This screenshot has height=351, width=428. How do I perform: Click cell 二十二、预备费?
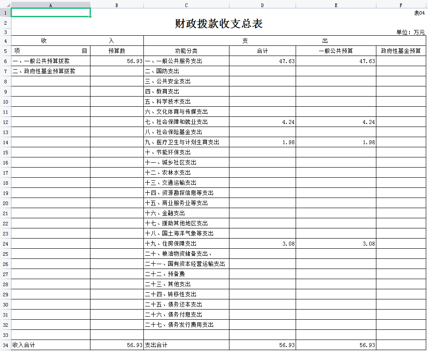[187, 274]
